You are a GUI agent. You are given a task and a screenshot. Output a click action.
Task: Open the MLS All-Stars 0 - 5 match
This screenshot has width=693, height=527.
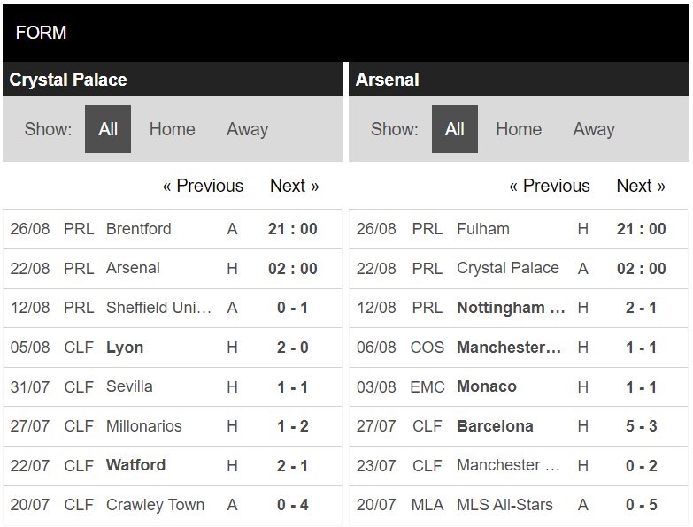click(x=519, y=505)
